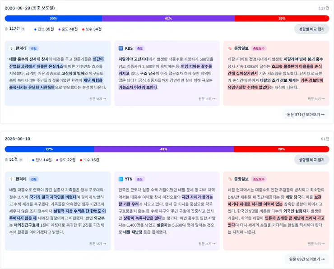Collapse 성향별 비교 for 2026-09-10
The width and height of the screenshot is (334, 269).
tap(311, 160)
